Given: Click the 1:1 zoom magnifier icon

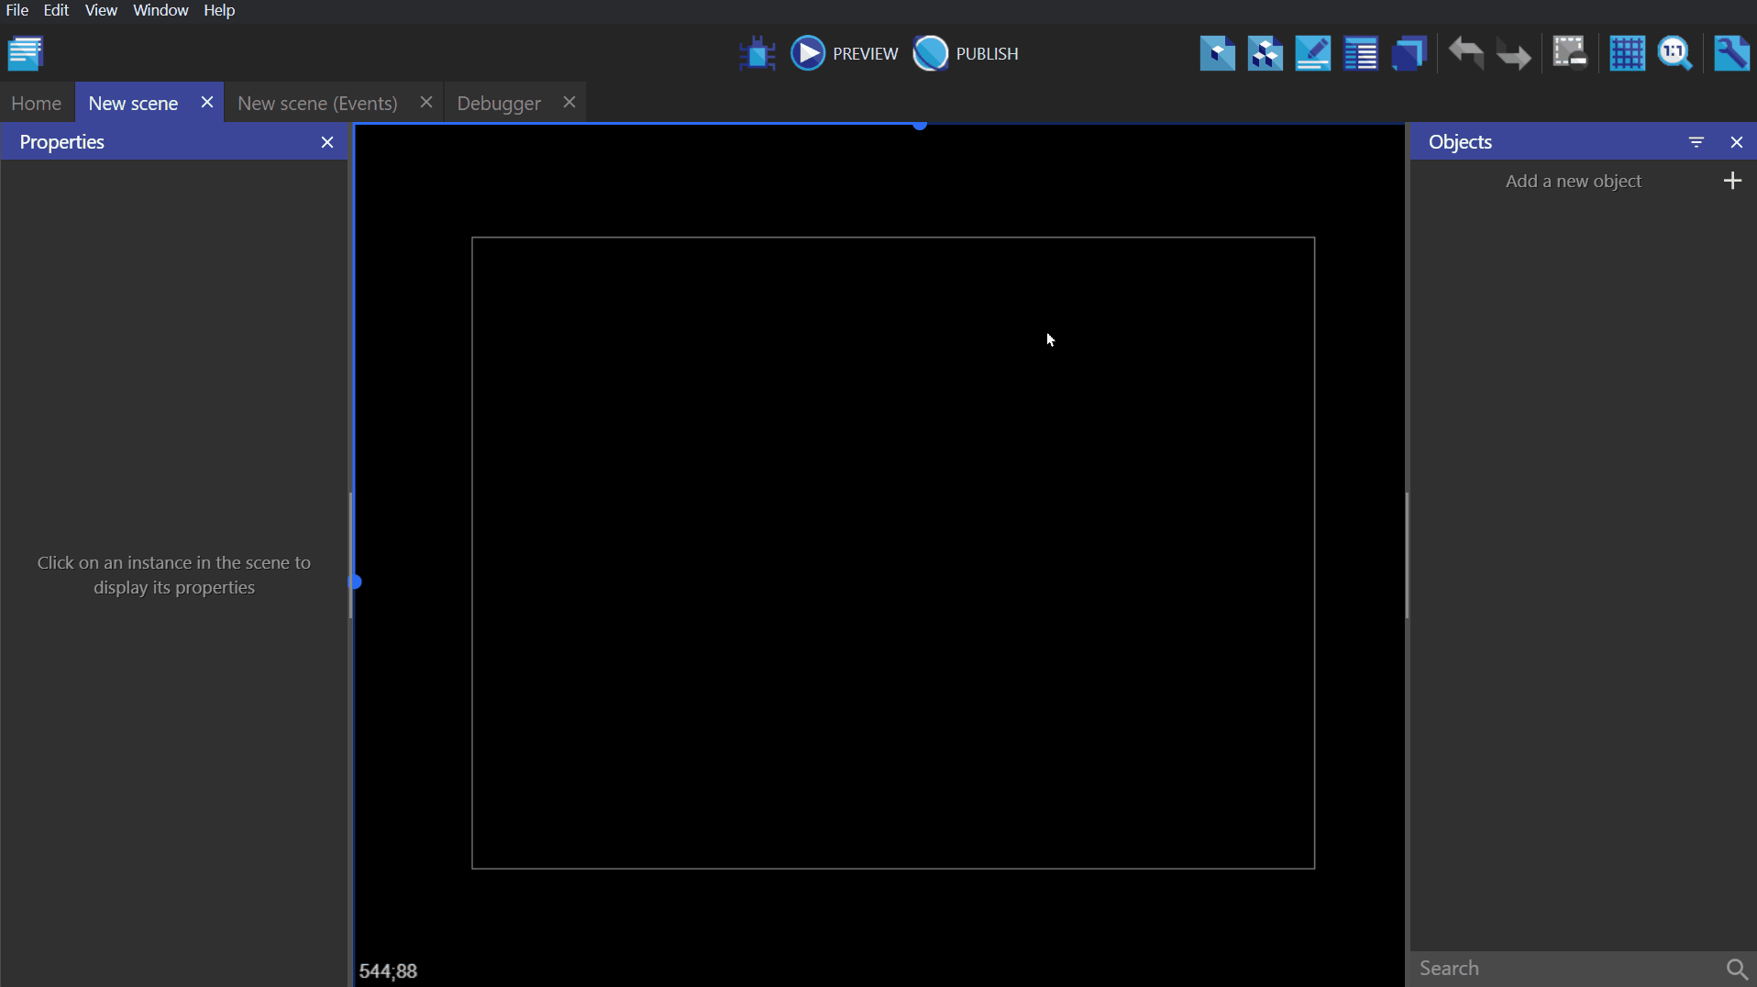Looking at the screenshot, I should coord(1674,53).
